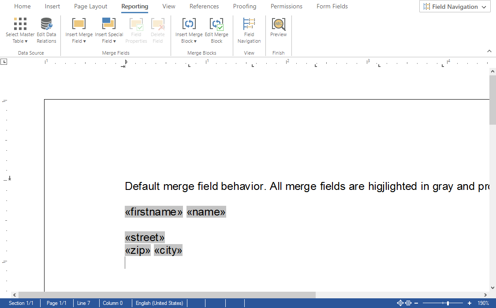The width and height of the screenshot is (496, 308).
Task: Open the Permissions tab
Action: pyautogui.click(x=286, y=6)
